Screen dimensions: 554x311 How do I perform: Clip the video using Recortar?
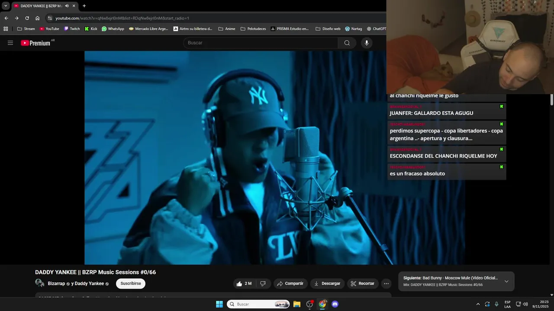click(x=363, y=283)
